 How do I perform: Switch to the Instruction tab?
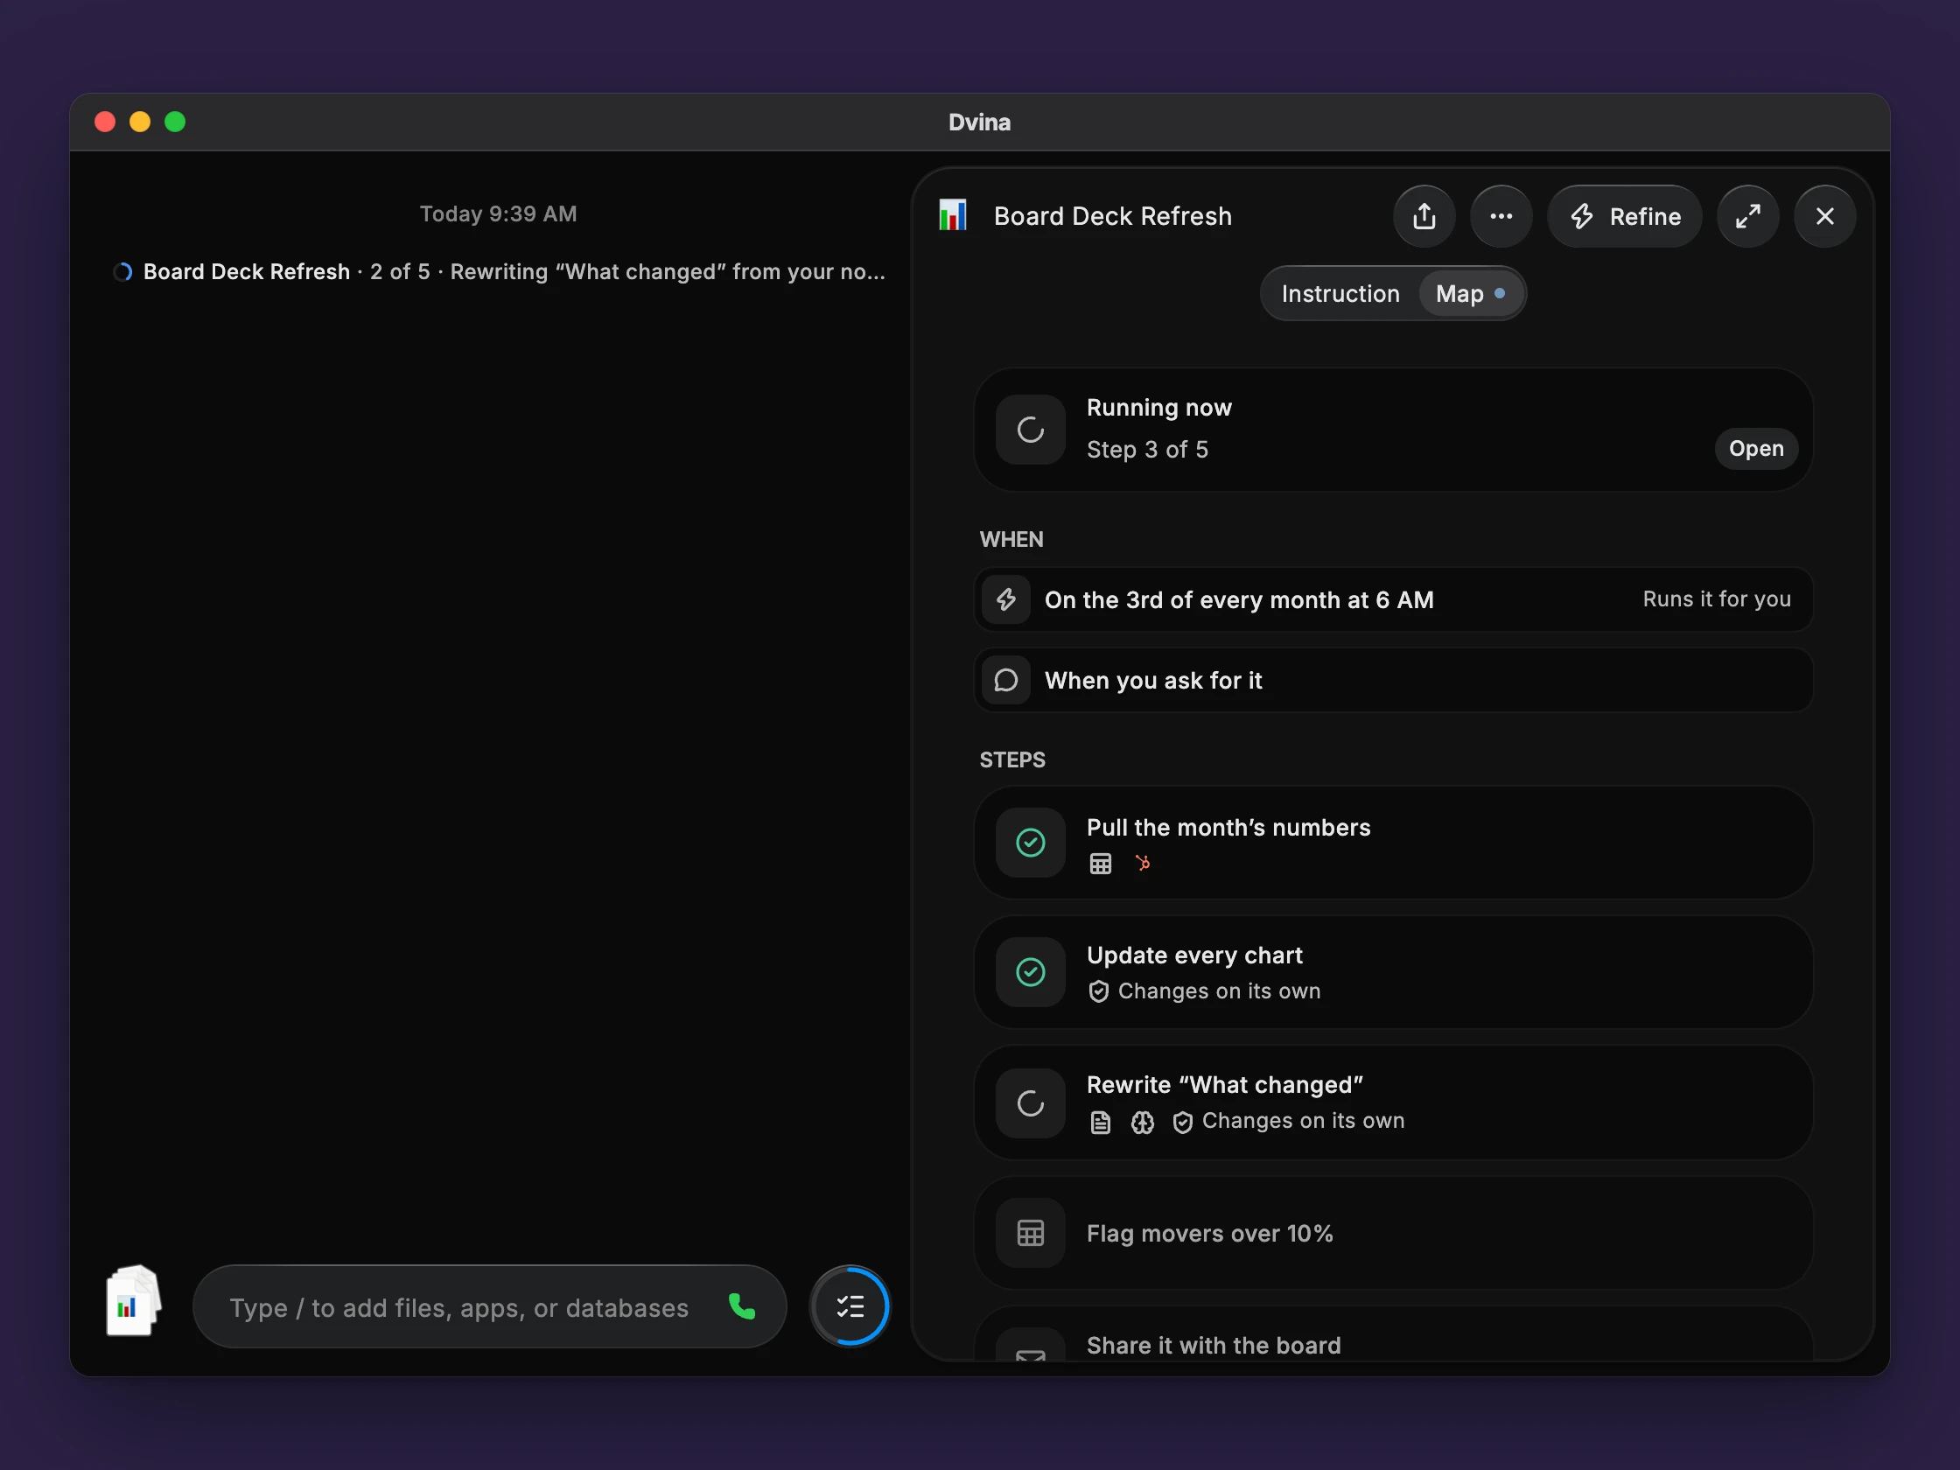1340,293
